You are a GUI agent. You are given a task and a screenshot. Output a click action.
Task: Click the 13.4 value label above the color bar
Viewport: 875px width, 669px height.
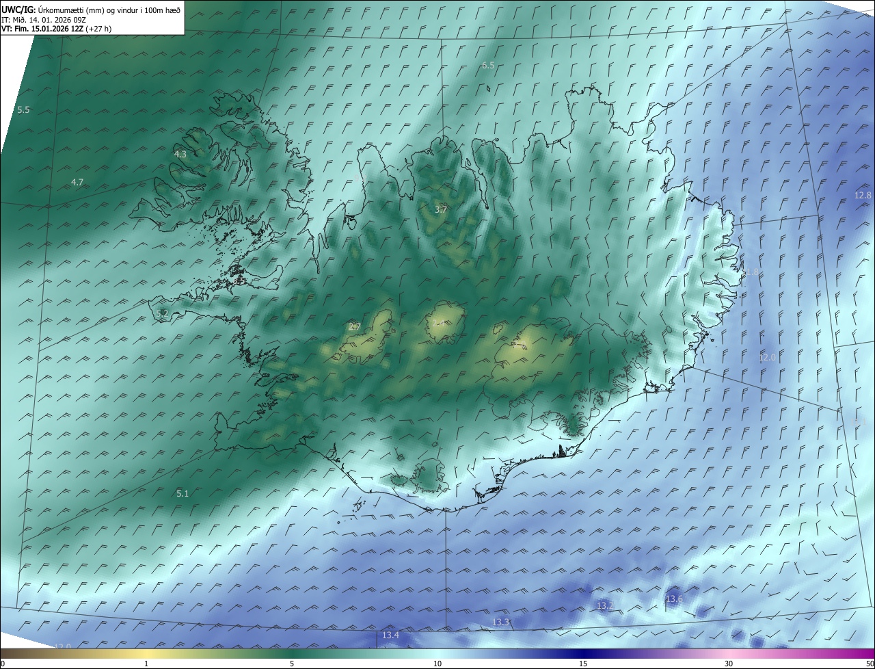390,635
